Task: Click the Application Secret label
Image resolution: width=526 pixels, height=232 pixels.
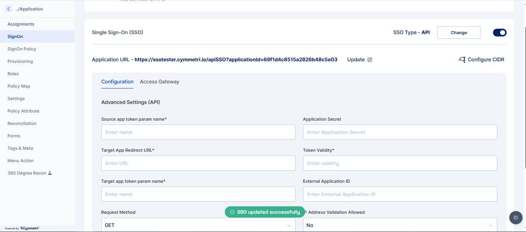Action: click(x=322, y=119)
